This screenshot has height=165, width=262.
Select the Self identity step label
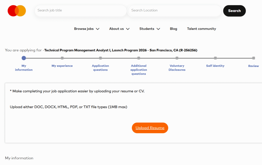click(215, 66)
